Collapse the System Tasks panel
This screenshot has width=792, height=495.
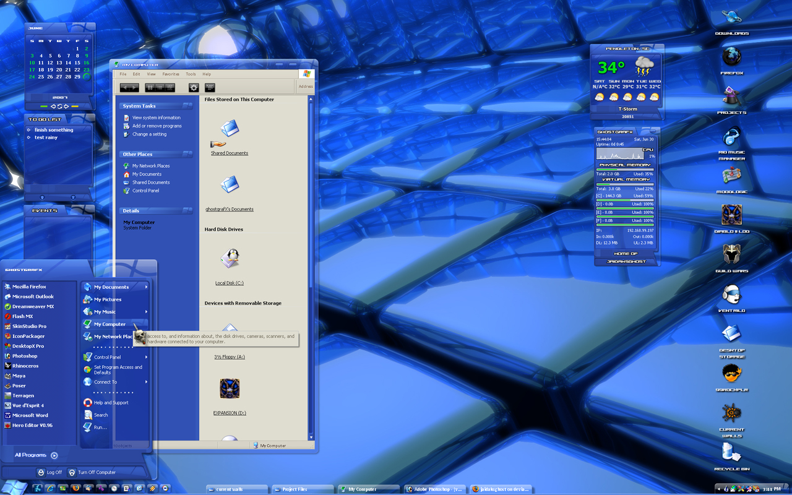coord(187,106)
